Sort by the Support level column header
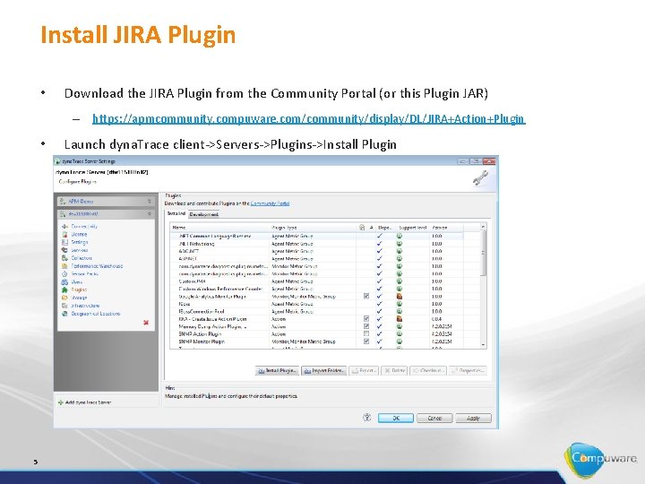Screen dimensions: 645x484 point(412,227)
